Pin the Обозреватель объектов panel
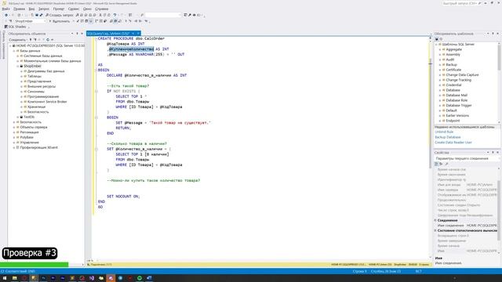This screenshot has height=282, width=502. 77,34
